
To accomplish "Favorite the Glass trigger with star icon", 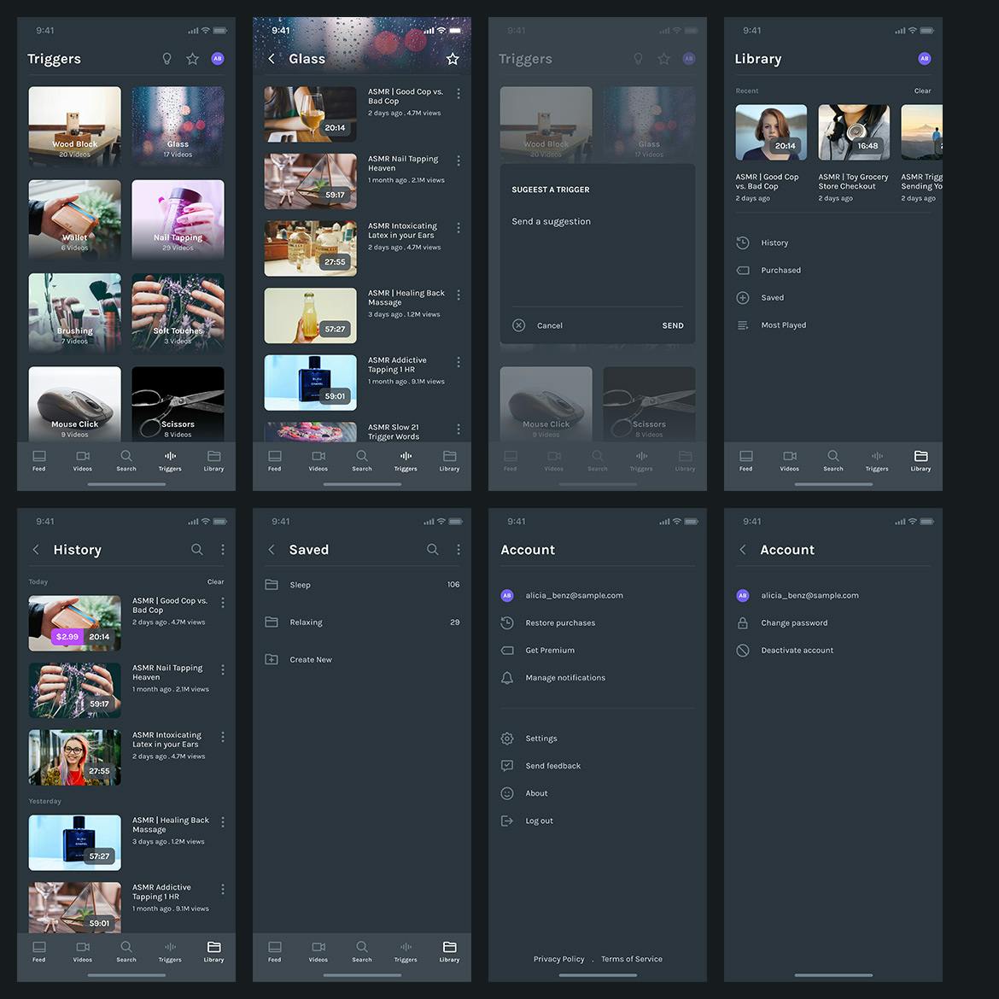I will (x=453, y=59).
